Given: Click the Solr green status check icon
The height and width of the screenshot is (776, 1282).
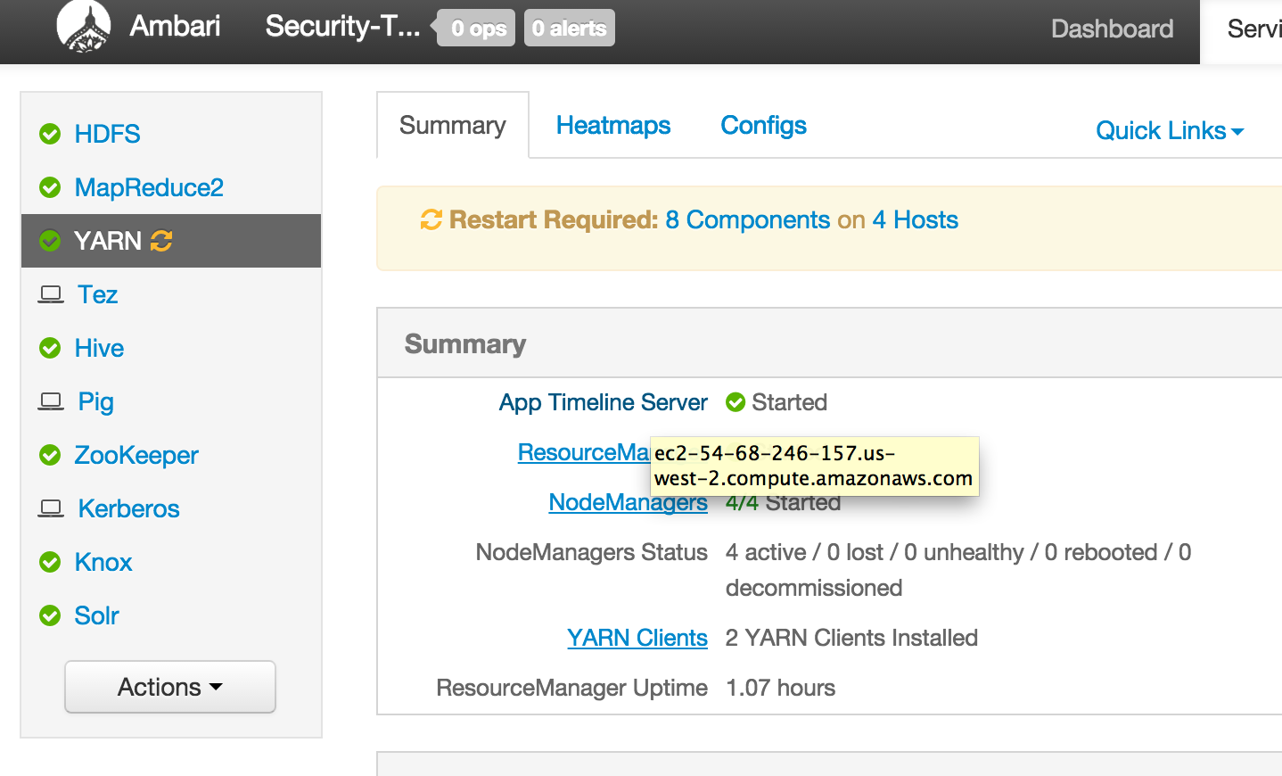Looking at the screenshot, I should pos(50,615).
